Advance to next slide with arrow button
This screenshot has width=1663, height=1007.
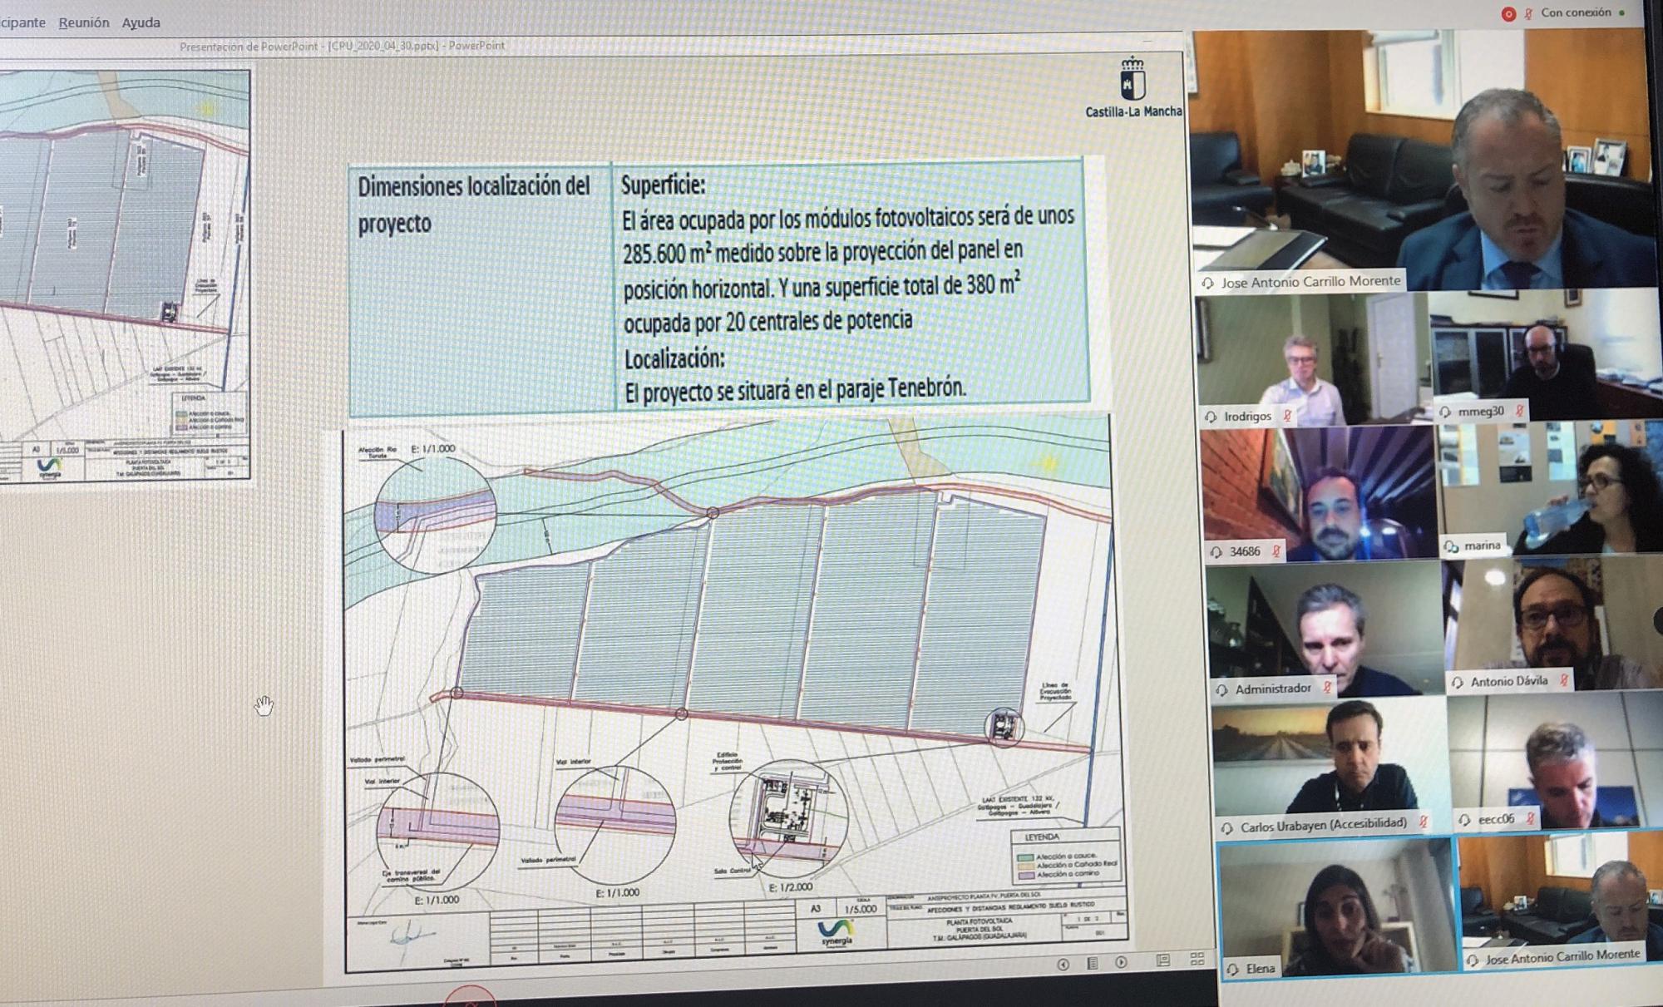click(1121, 962)
